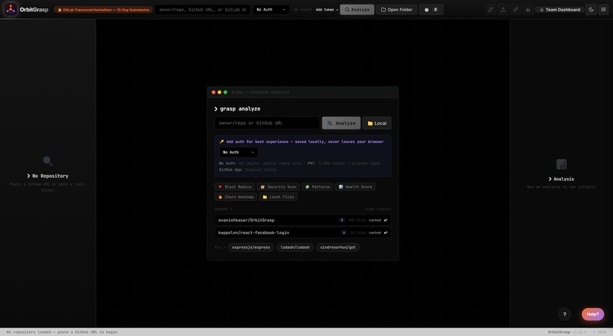
Task: Try the lodash/lodash suggestion
Action: pos(295,247)
